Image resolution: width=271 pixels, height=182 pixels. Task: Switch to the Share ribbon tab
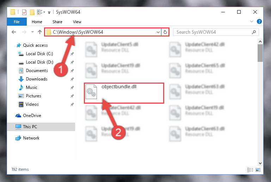coord(57,22)
